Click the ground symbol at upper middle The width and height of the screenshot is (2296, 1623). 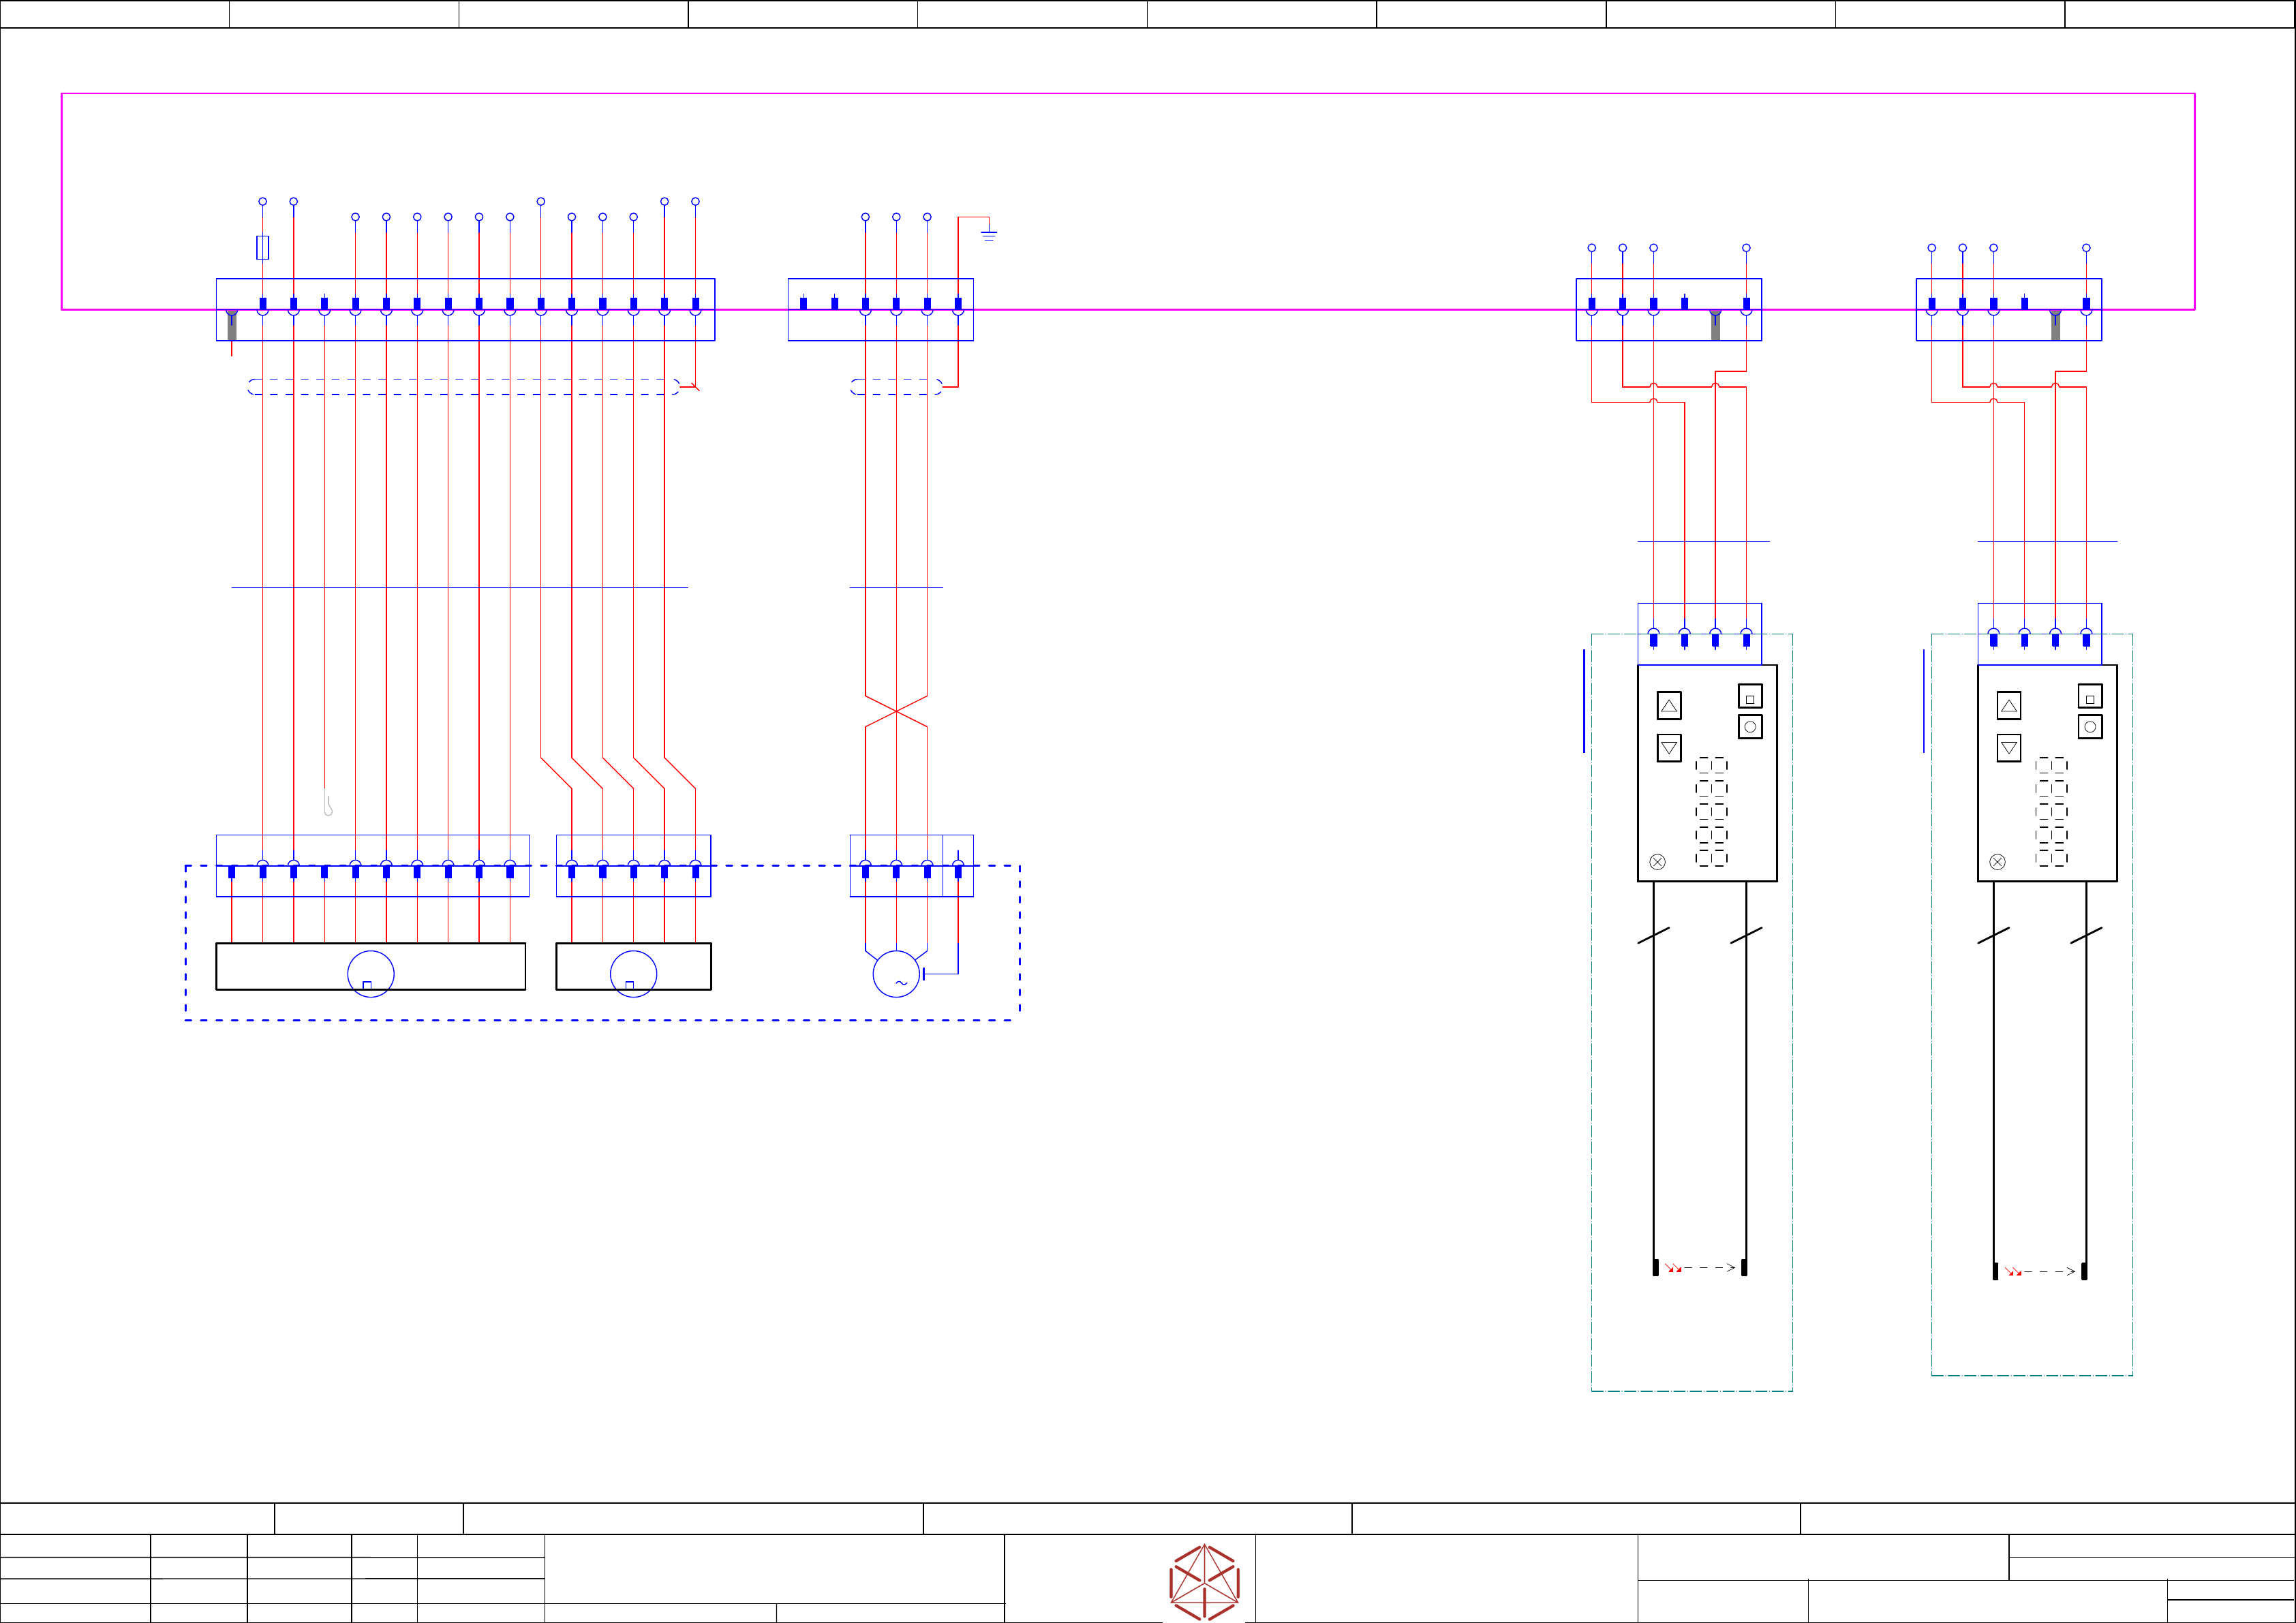(989, 235)
